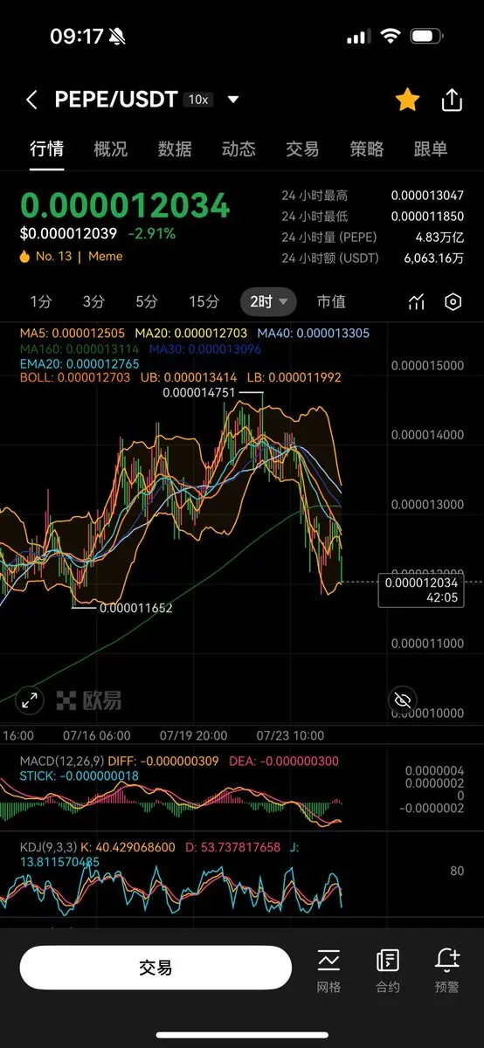484x1048 pixels.
Task: Toggle the yellow favorite star
Action: coord(407,100)
